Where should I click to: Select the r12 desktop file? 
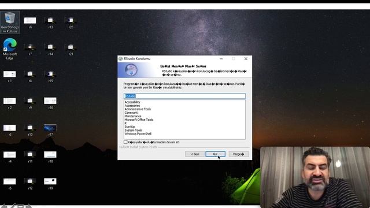pyautogui.click(x=30, y=184)
